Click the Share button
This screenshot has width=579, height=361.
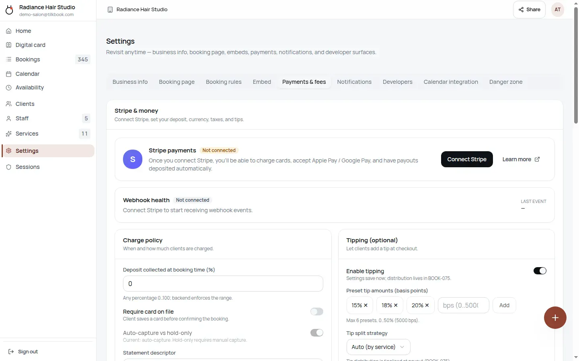(529, 10)
